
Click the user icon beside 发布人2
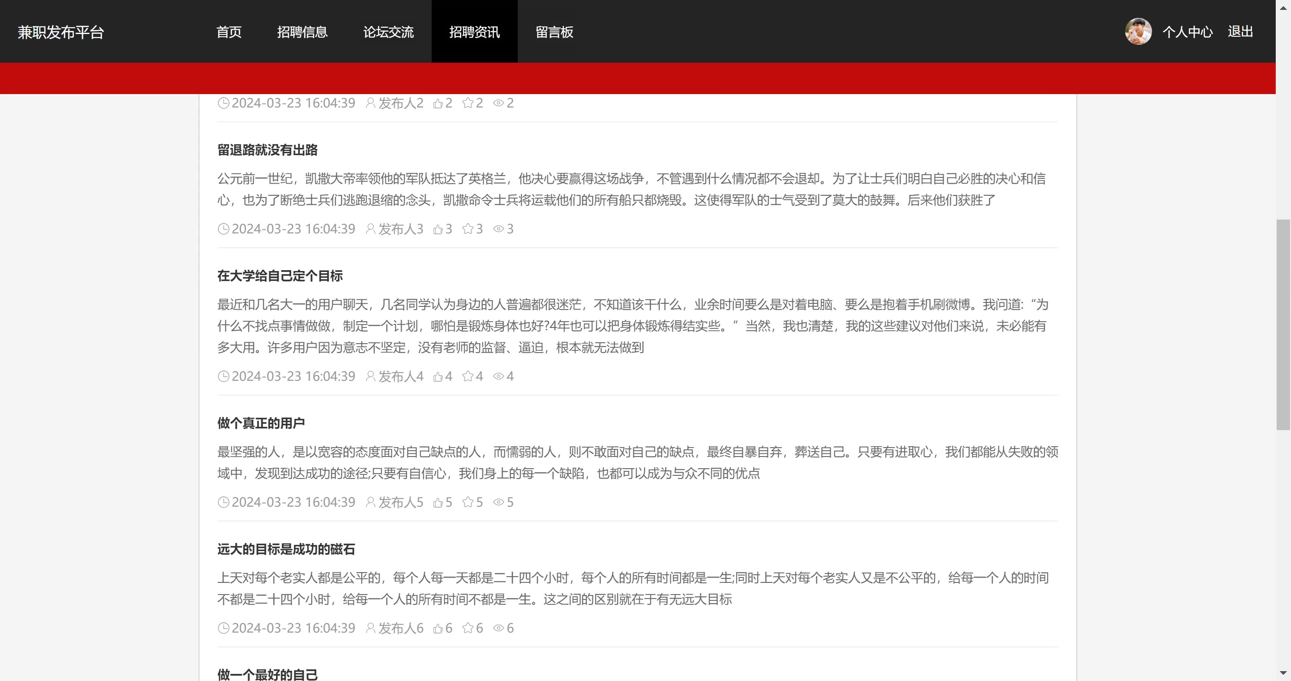pos(370,103)
